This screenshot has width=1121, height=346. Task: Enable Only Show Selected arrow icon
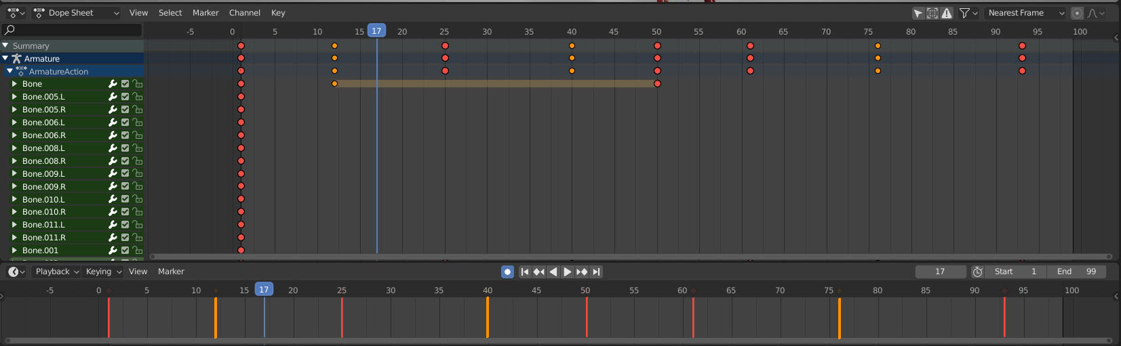[918, 13]
